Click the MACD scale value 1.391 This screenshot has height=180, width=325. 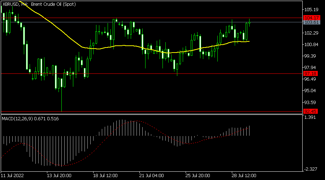click(x=310, y=117)
